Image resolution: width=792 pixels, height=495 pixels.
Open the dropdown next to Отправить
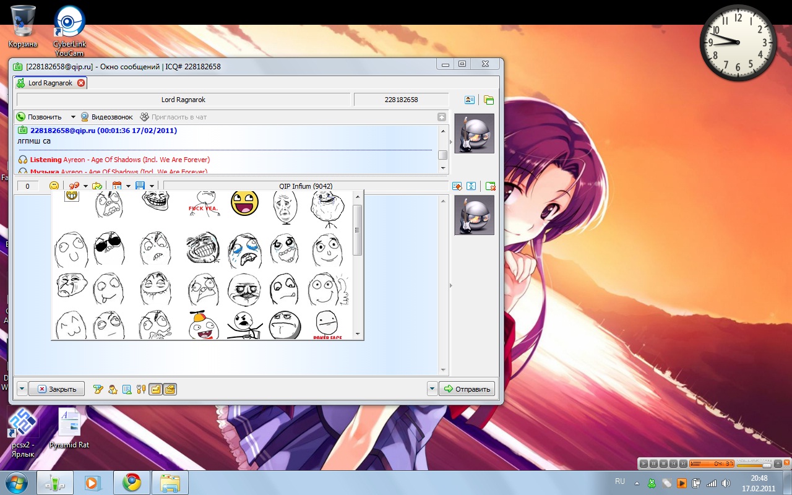432,389
